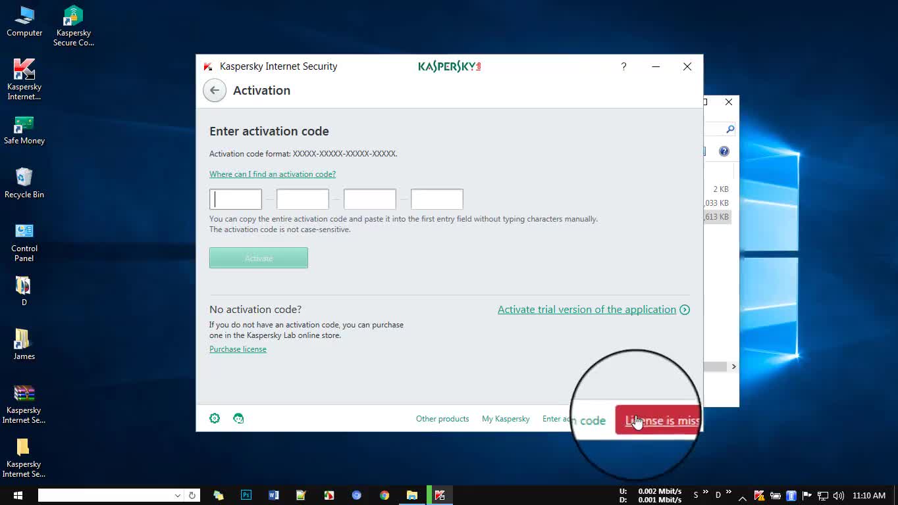
Task: Show hidden tray icons chevron
Action: 743,498
